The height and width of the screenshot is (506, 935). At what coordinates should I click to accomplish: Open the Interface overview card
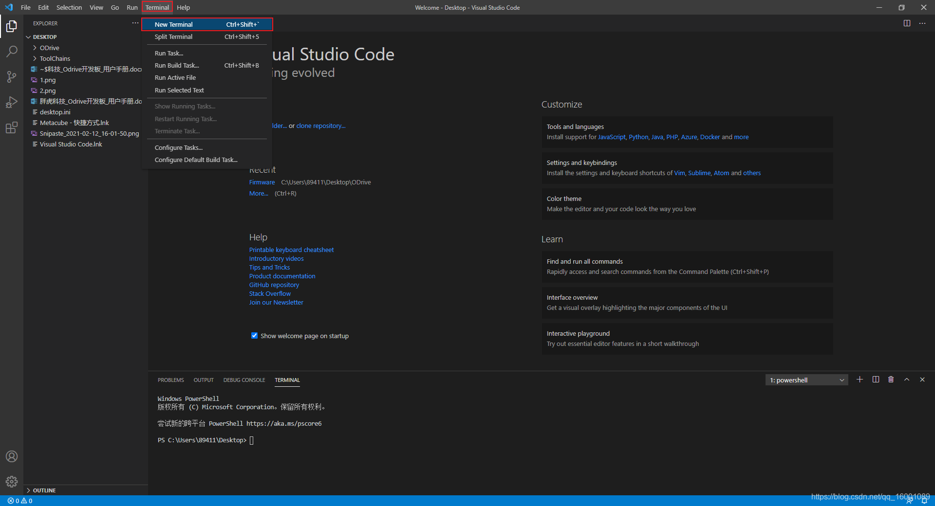click(687, 303)
